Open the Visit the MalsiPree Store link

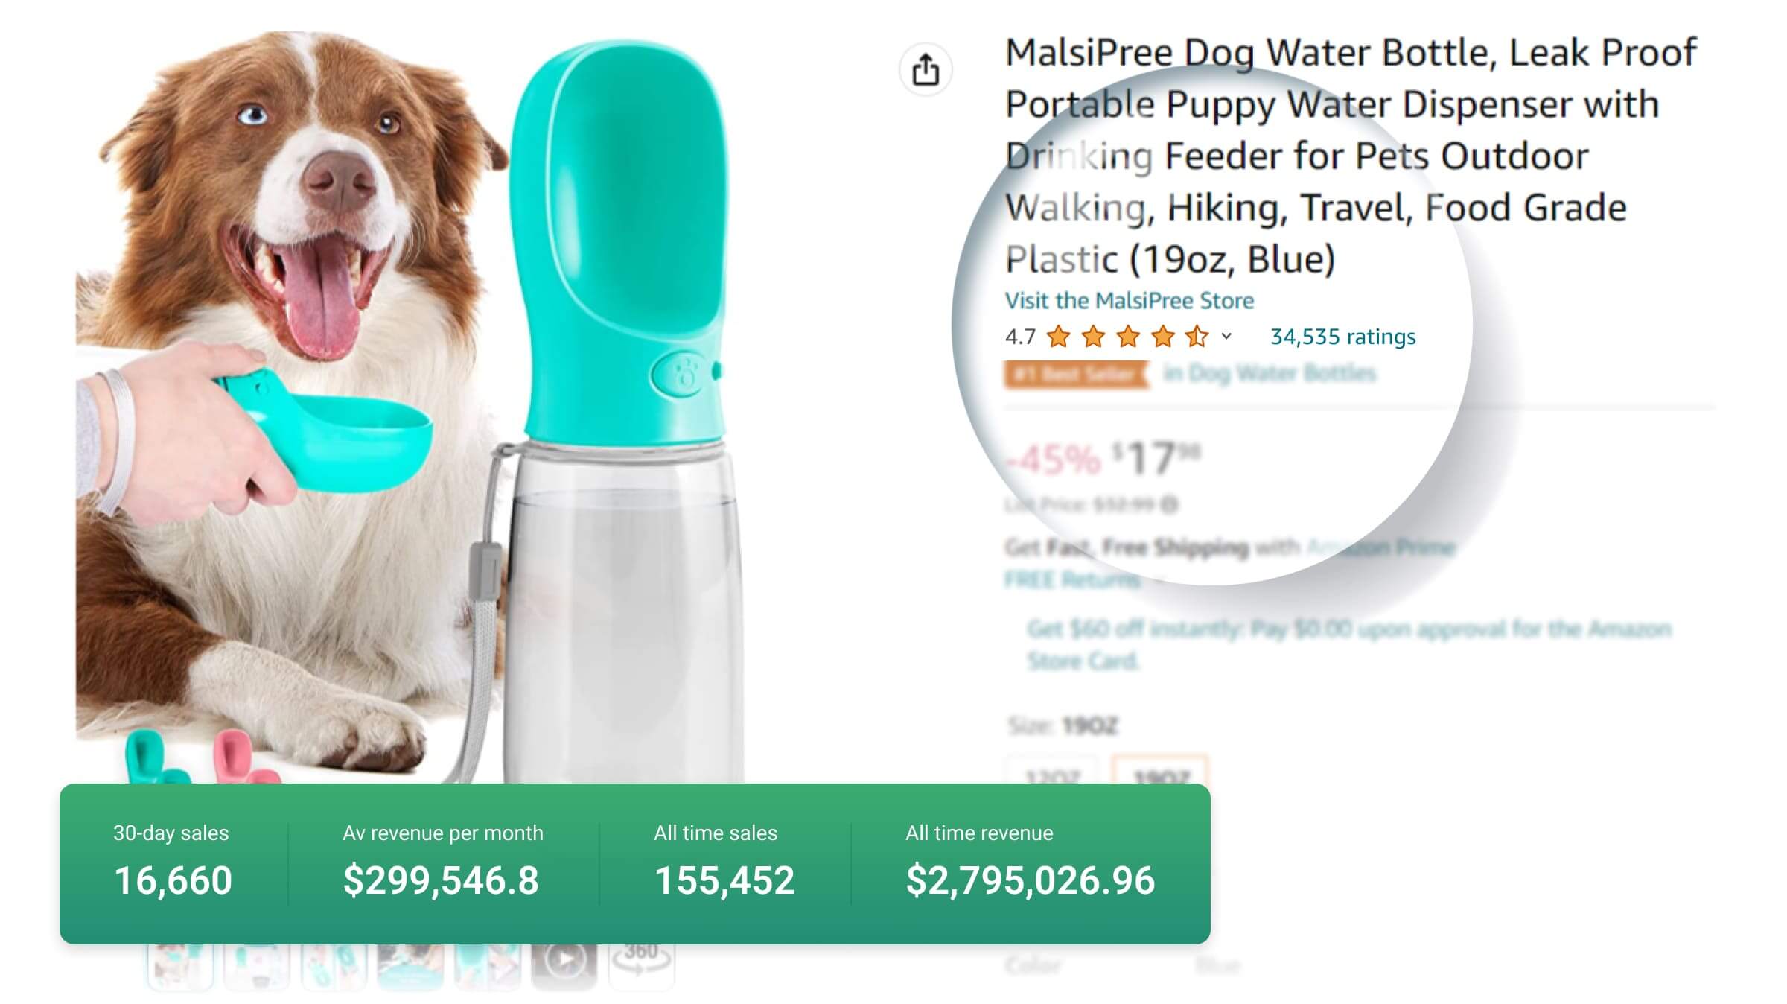pos(1129,301)
